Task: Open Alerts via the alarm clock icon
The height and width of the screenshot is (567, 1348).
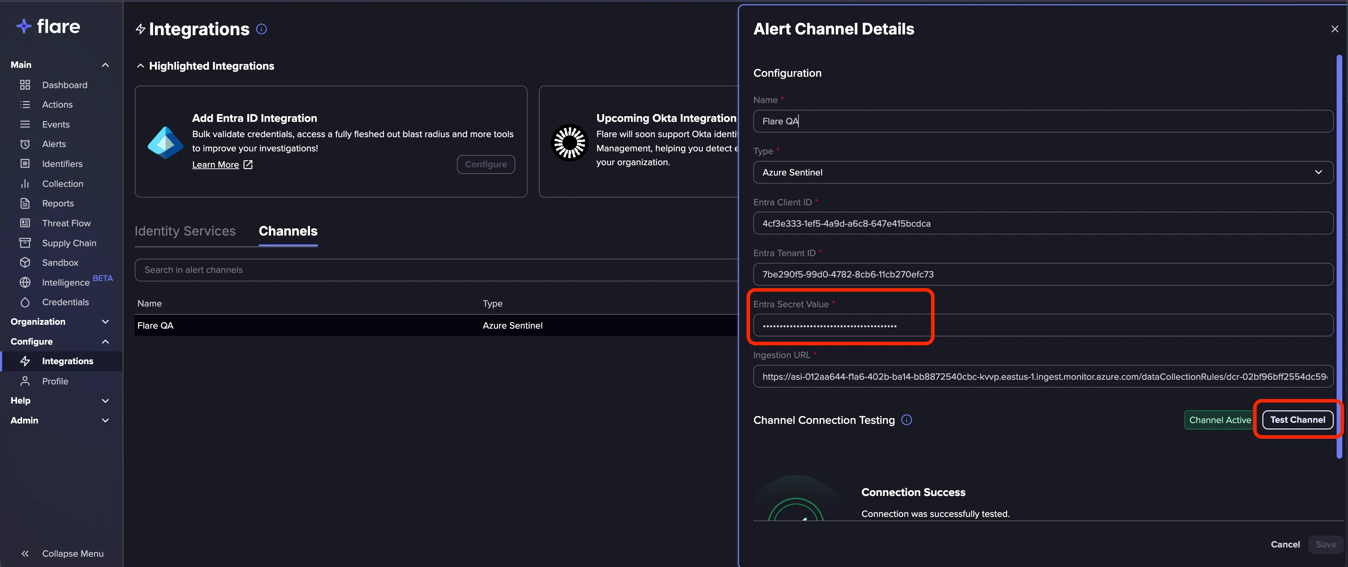Action: (25, 144)
